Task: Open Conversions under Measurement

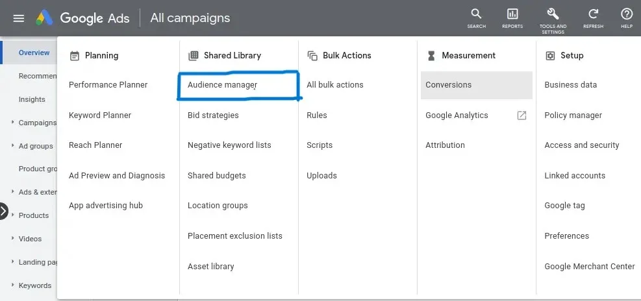Action: click(x=477, y=85)
